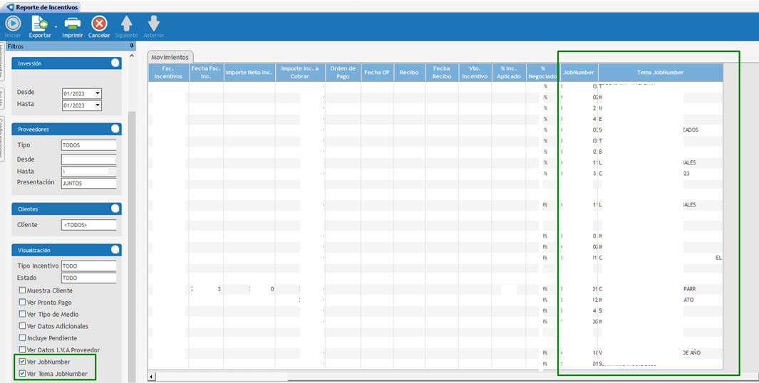The width and height of the screenshot is (759, 383).
Task: Click the Anterior down arrow
Action: click(153, 23)
